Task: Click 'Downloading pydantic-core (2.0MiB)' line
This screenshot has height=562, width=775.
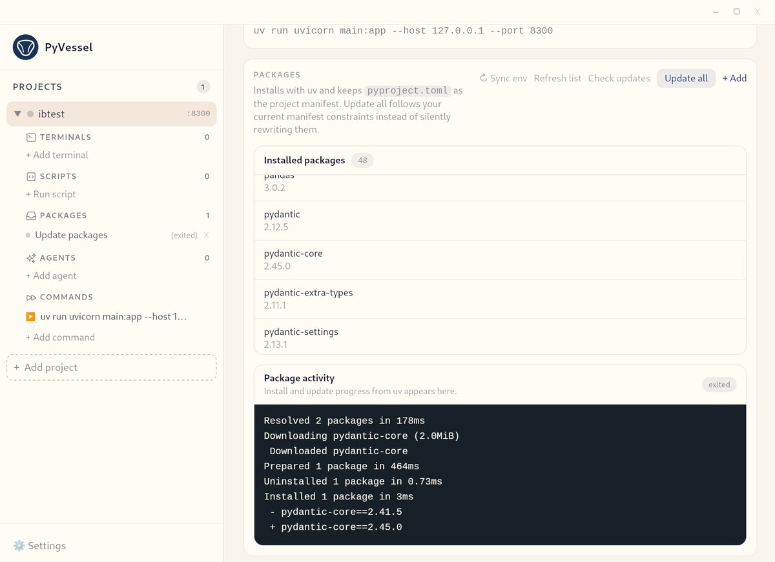Action: point(362,436)
